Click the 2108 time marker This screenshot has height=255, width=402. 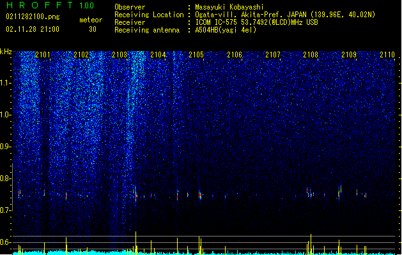point(311,55)
